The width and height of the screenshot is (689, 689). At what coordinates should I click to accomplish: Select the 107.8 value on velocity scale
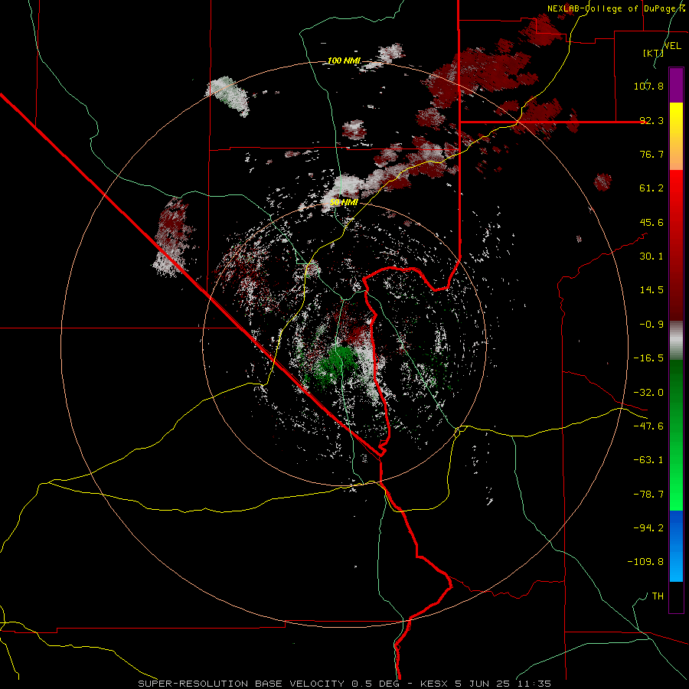pyautogui.click(x=648, y=86)
